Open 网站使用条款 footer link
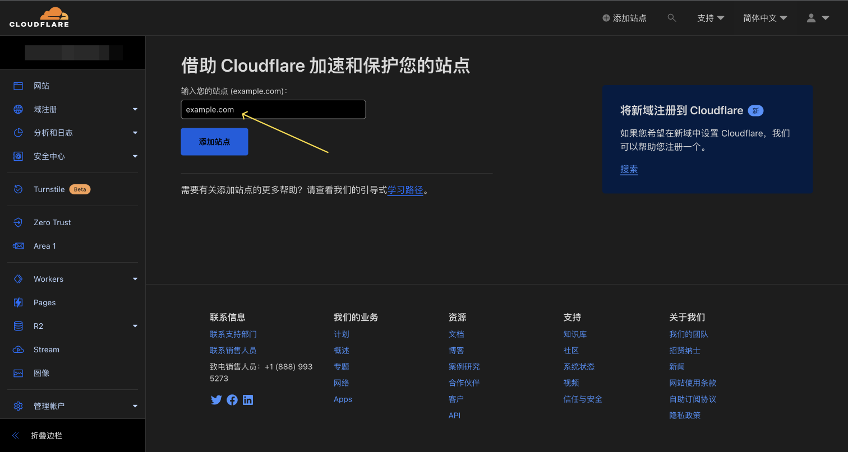The image size is (848, 452). pyautogui.click(x=693, y=383)
